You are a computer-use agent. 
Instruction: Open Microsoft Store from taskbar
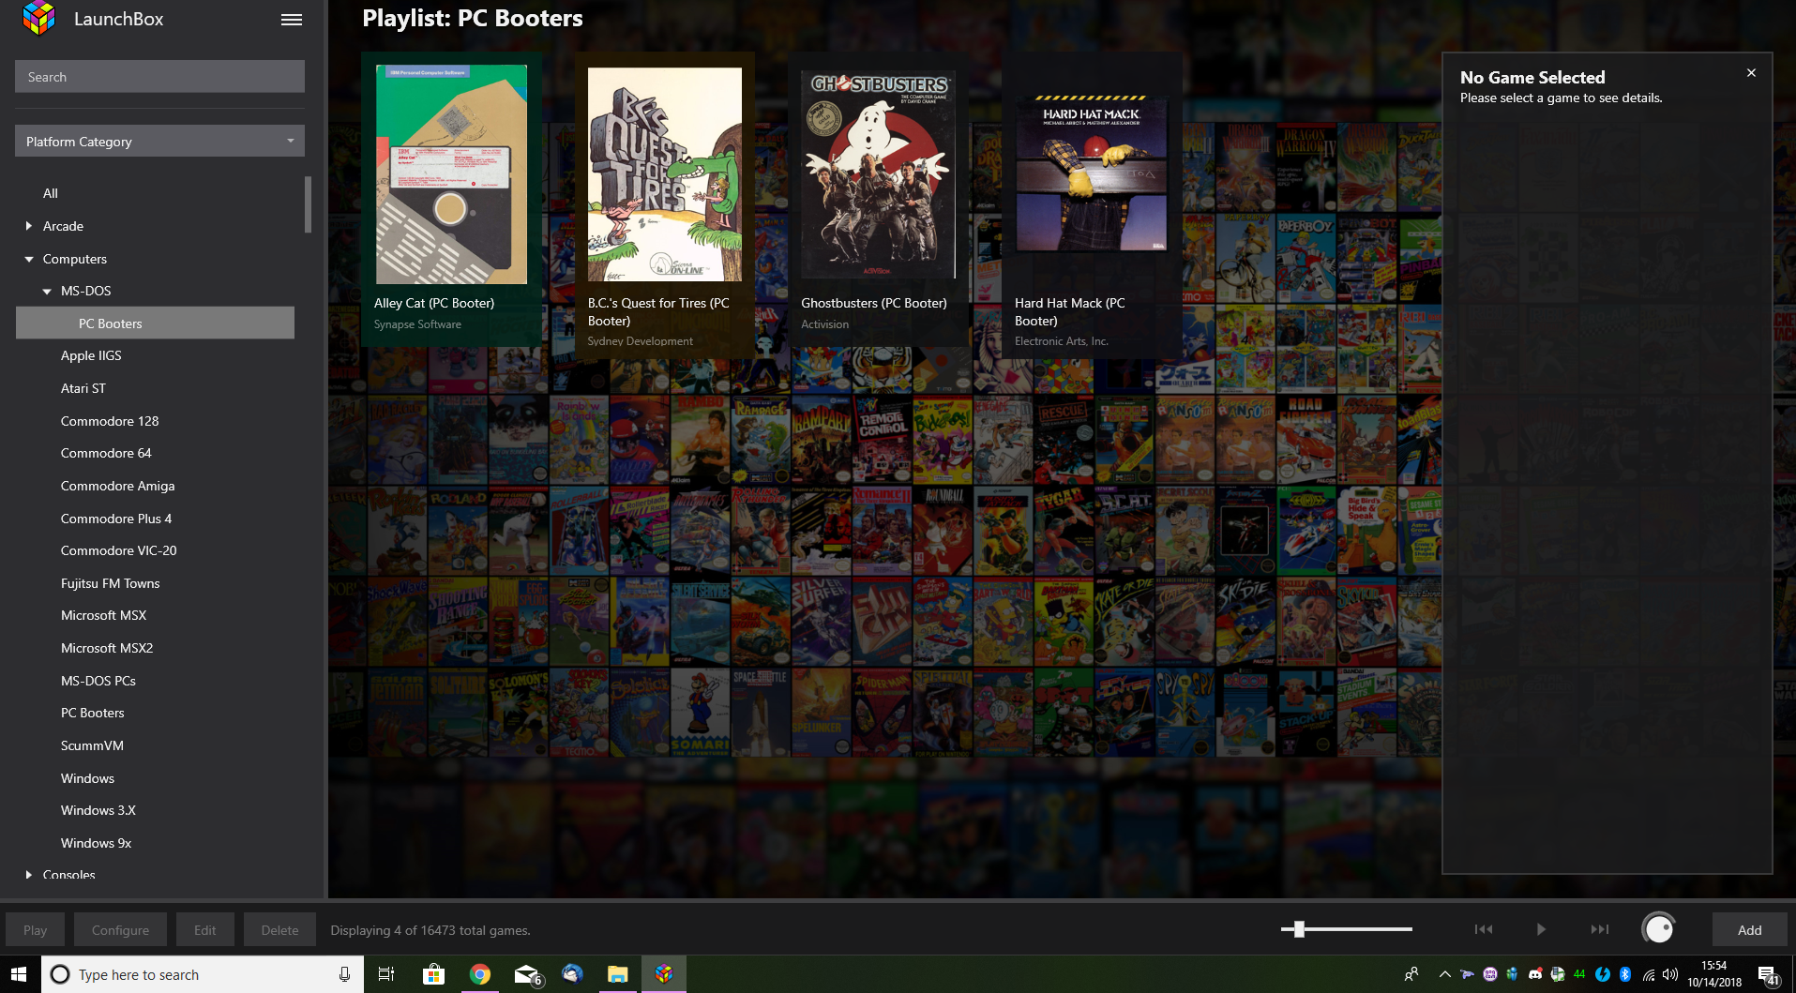coord(433,974)
